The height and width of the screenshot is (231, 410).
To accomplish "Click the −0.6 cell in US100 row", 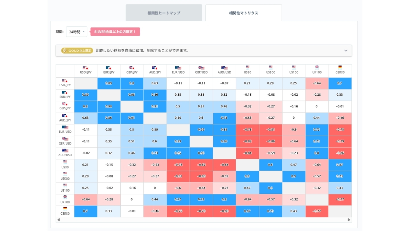I will [178, 188].
